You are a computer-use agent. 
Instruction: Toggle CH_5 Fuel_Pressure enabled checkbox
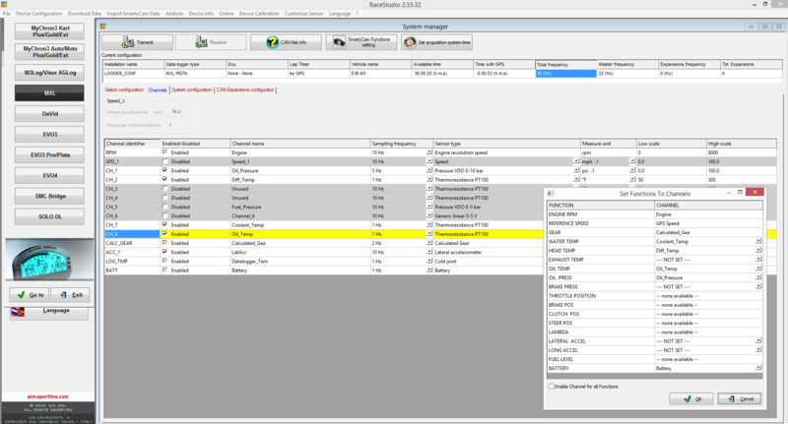tap(164, 207)
